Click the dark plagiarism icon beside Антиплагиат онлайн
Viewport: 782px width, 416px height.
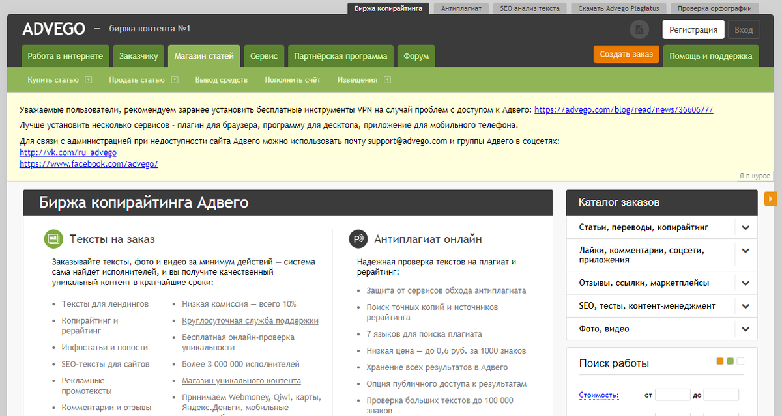tap(358, 239)
